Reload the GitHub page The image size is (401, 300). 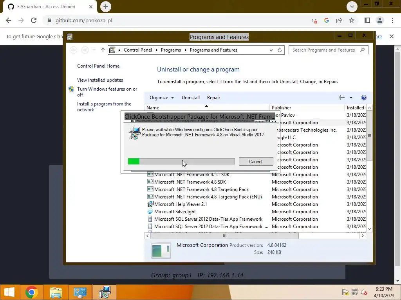tap(34, 20)
